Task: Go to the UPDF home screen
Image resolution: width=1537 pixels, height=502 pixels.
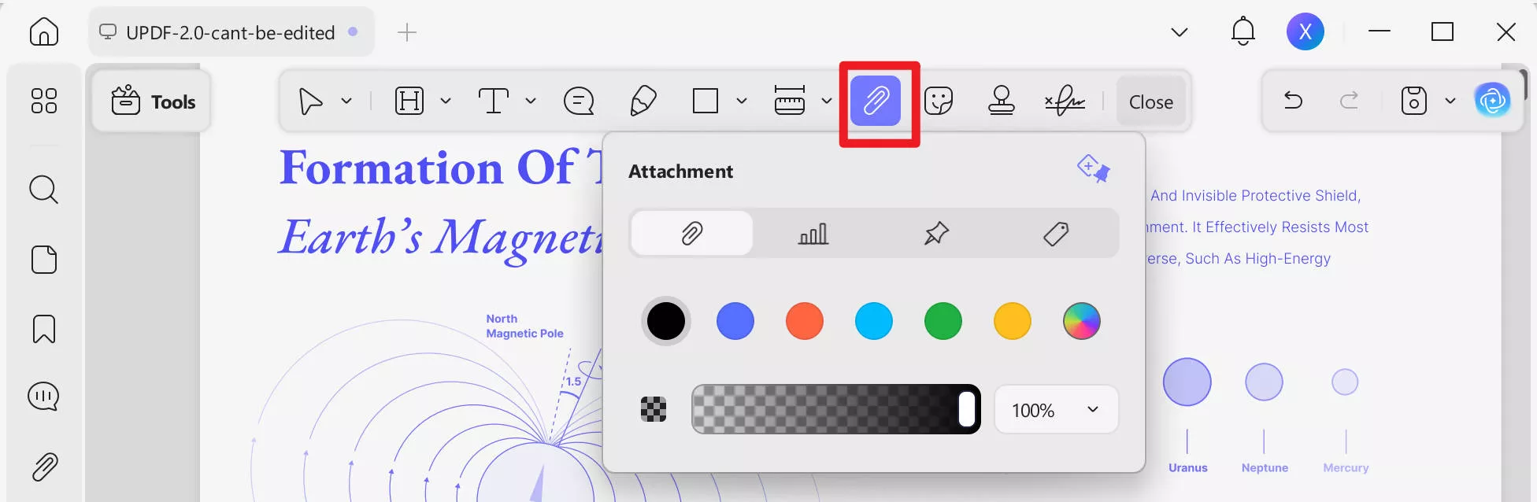Action: (x=44, y=32)
